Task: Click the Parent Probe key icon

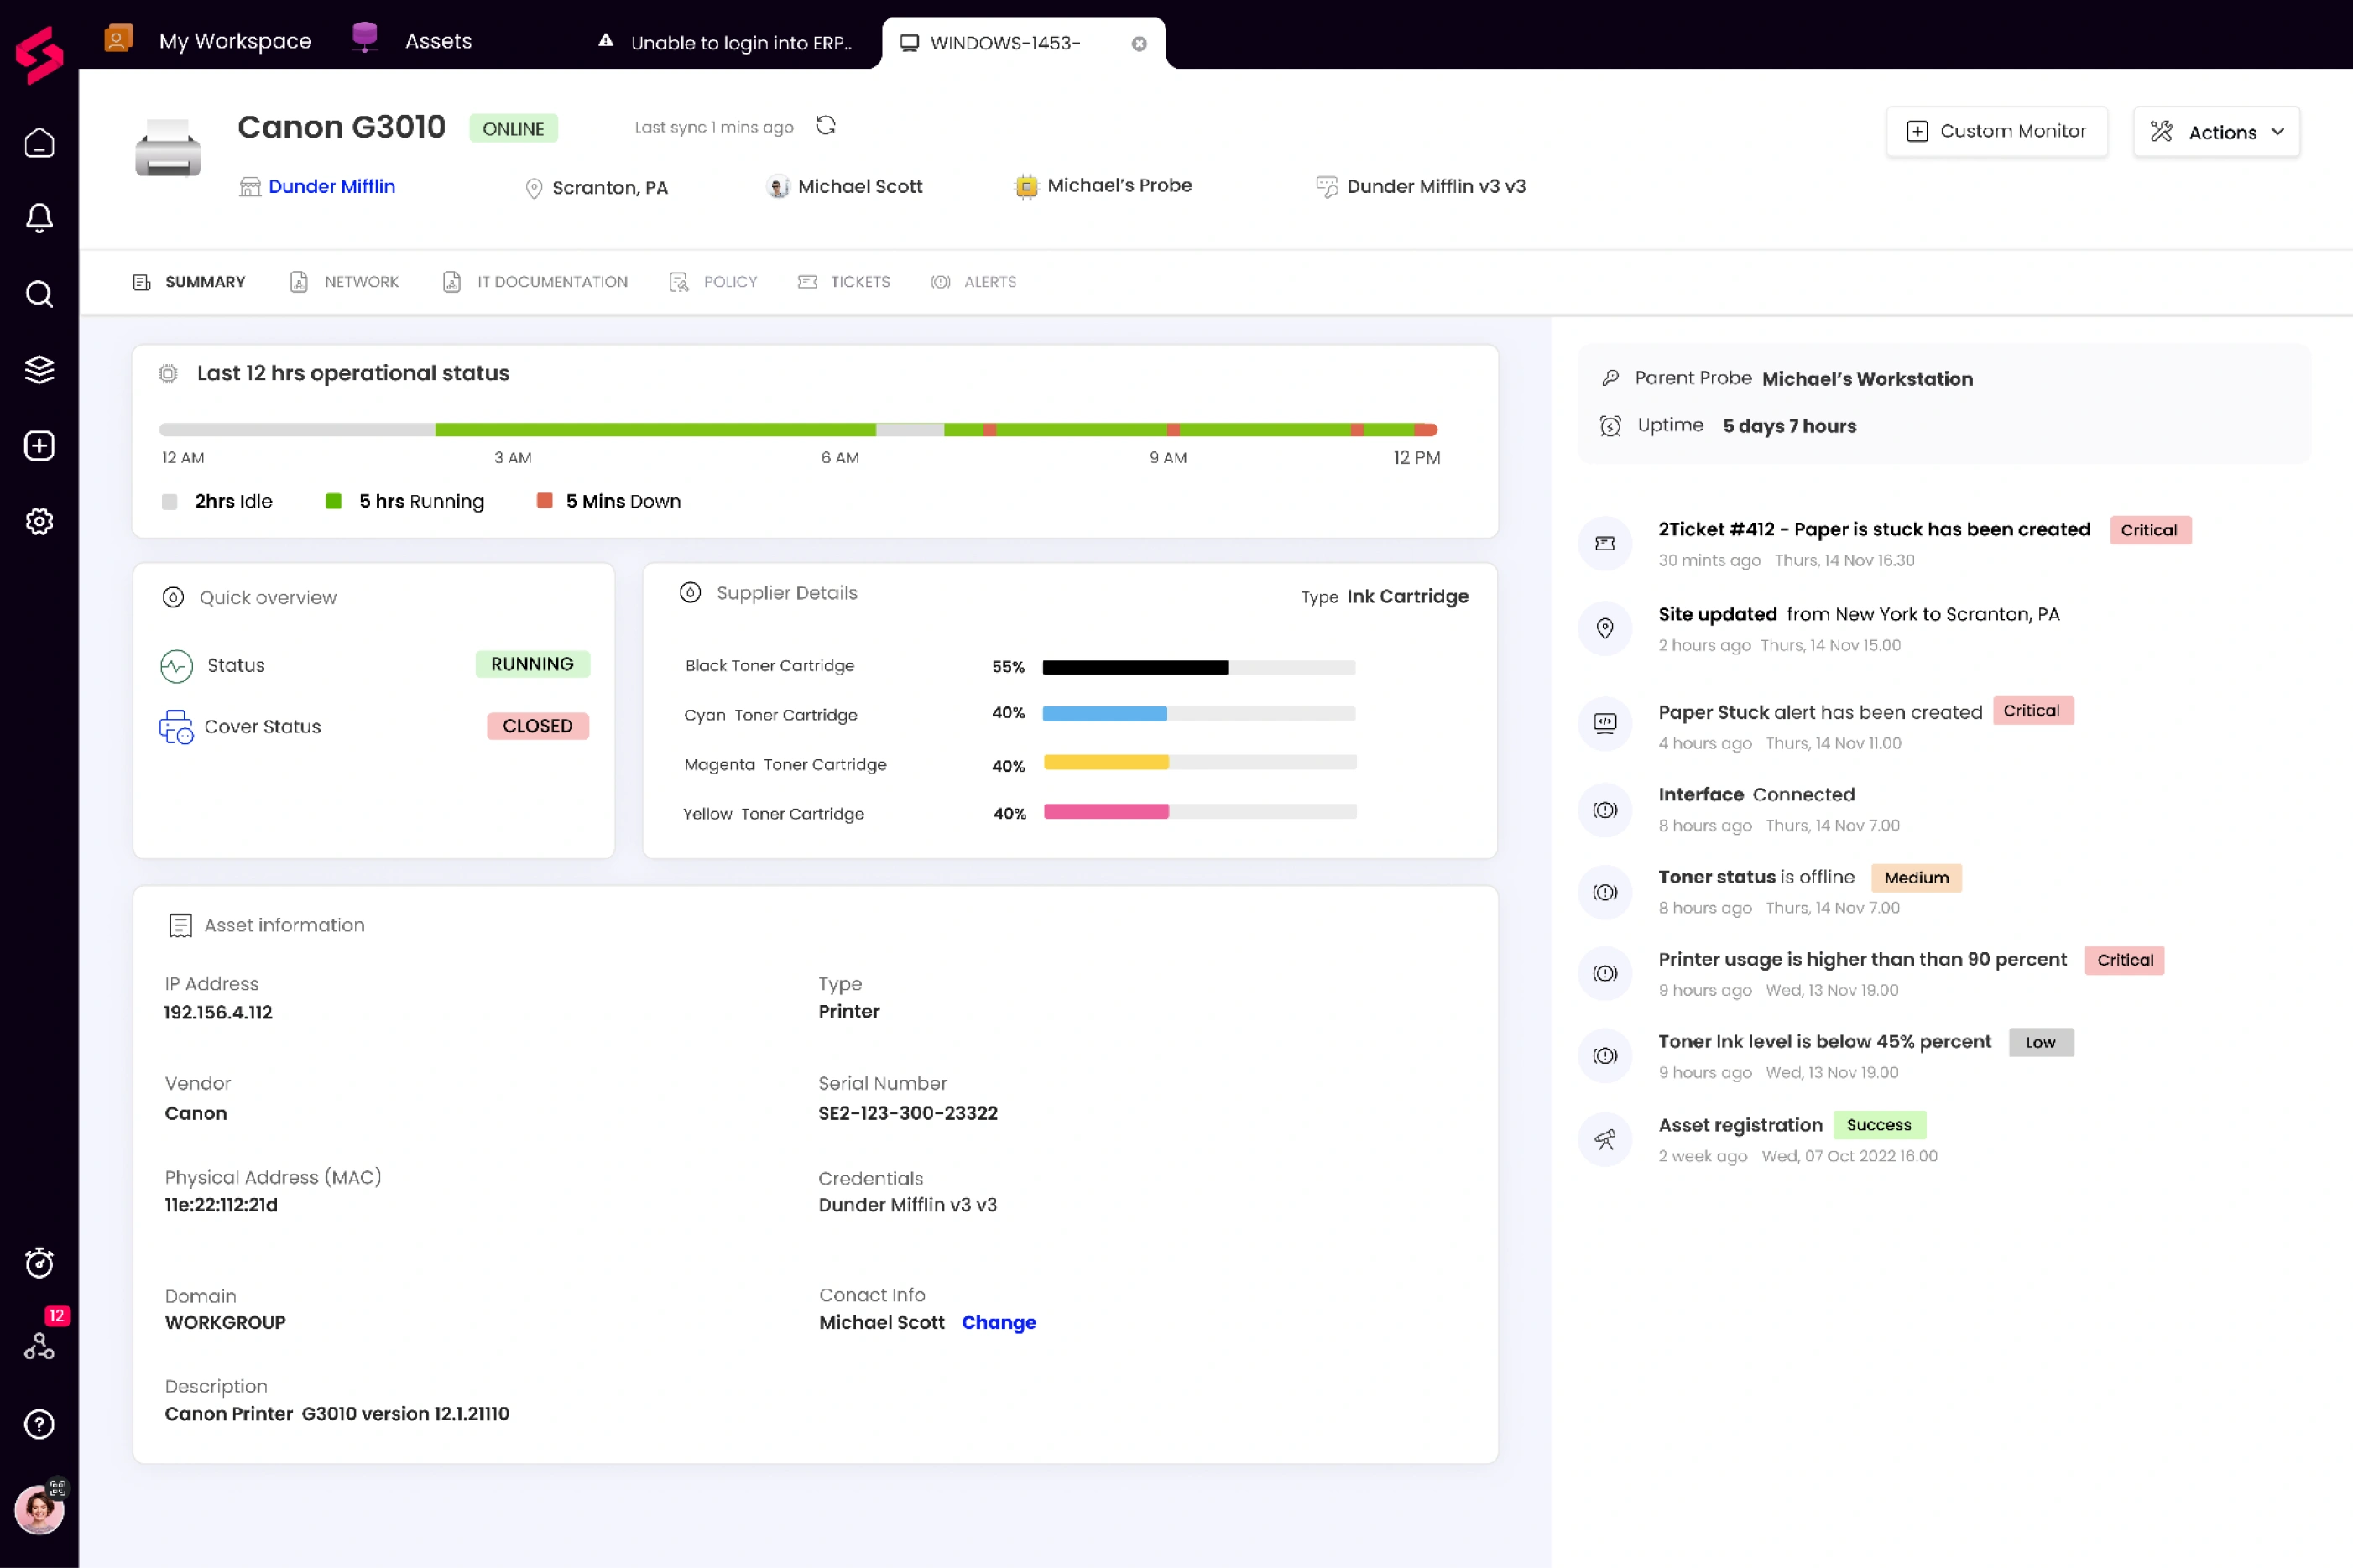Action: (1610, 378)
